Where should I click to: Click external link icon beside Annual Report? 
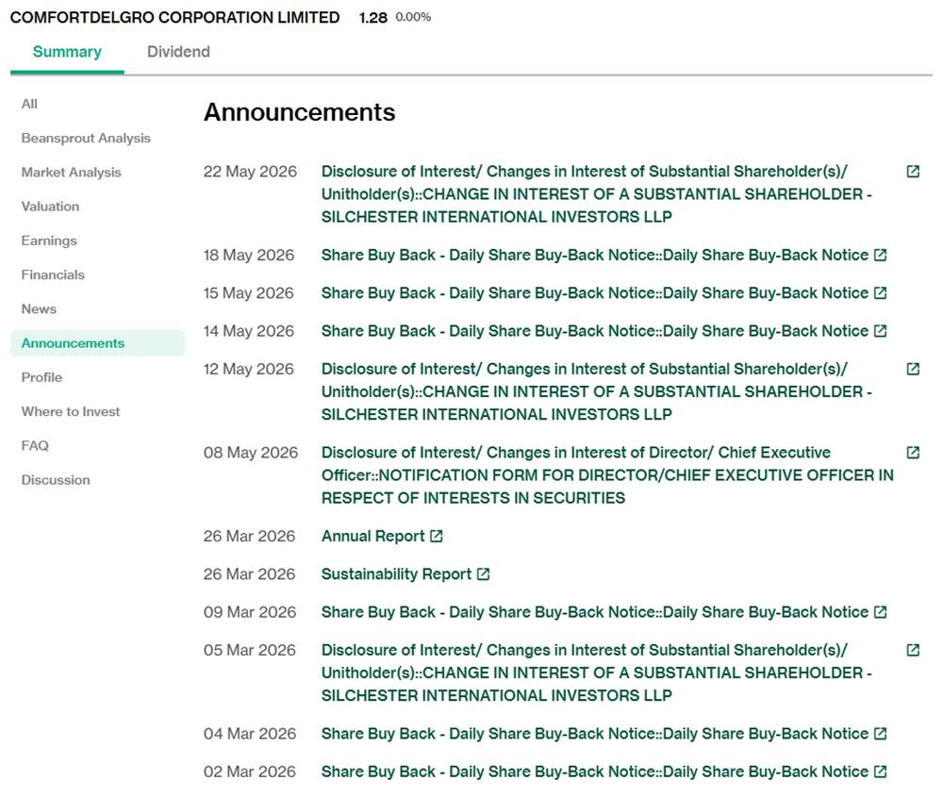[x=436, y=536]
